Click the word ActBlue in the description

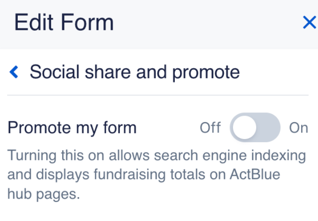[x=255, y=175]
